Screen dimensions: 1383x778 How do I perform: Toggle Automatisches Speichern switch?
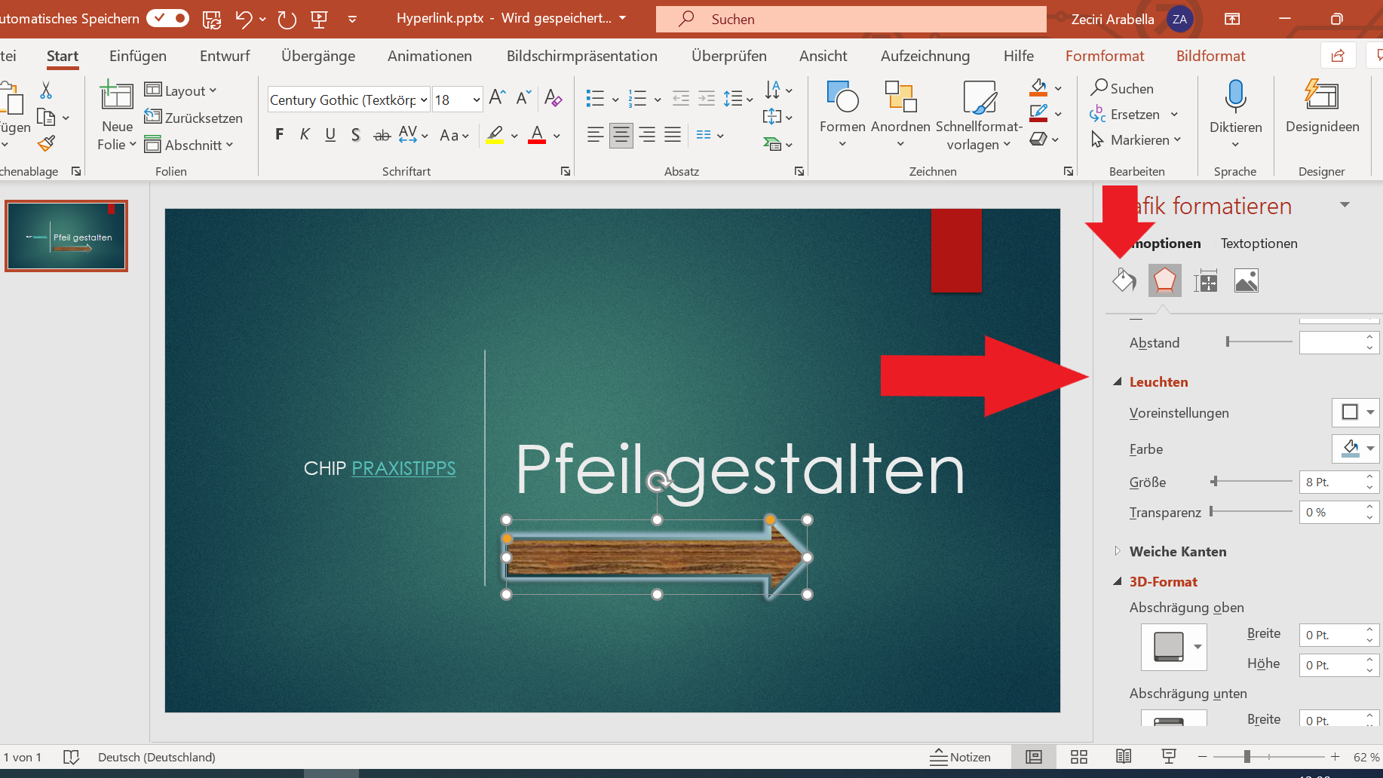pos(167,18)
